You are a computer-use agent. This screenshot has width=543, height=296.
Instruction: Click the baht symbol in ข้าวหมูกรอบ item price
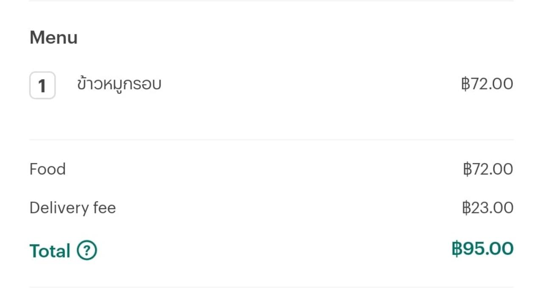(x=465, y=84)
